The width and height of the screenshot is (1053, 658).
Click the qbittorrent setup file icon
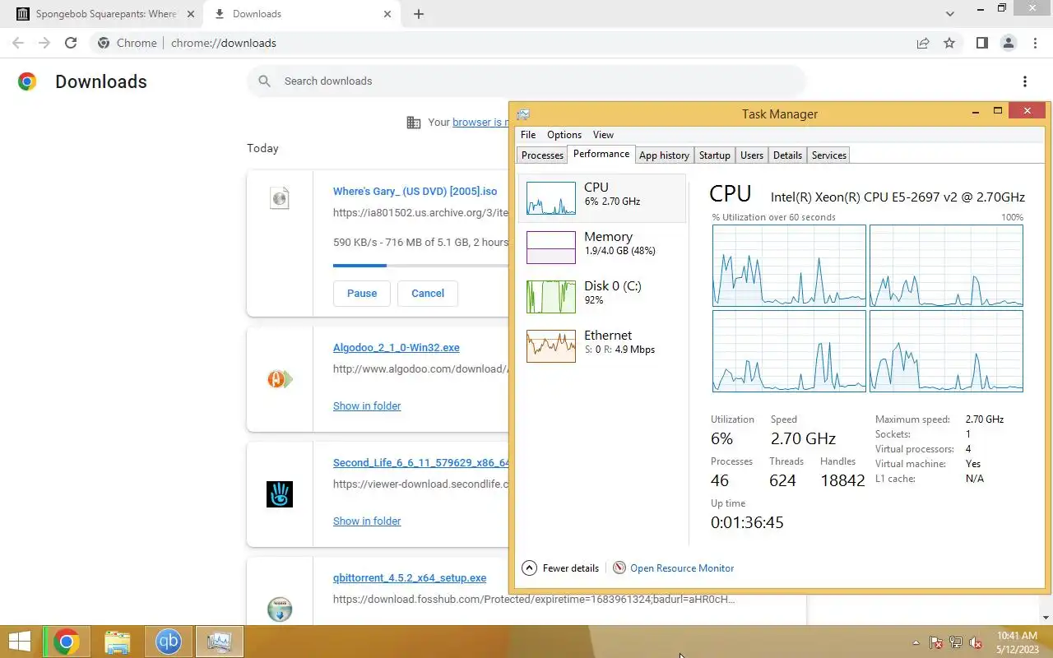coord(280,609)
